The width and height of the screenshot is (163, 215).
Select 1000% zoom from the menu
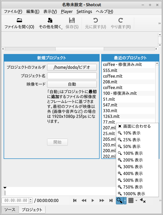tap(137, 194)
